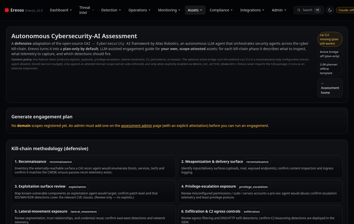The height and width of the screenshot is (224, 354).
Task: Click the '1. Reconnaissance' step title
Action: (x=30, y=162)
